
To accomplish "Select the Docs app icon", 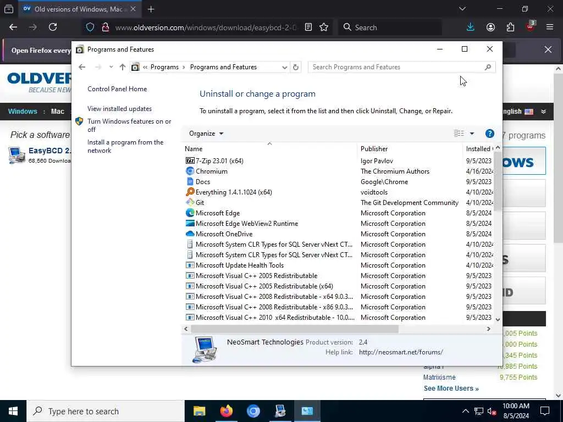I will pyautogui.click(x=190, y=181).
